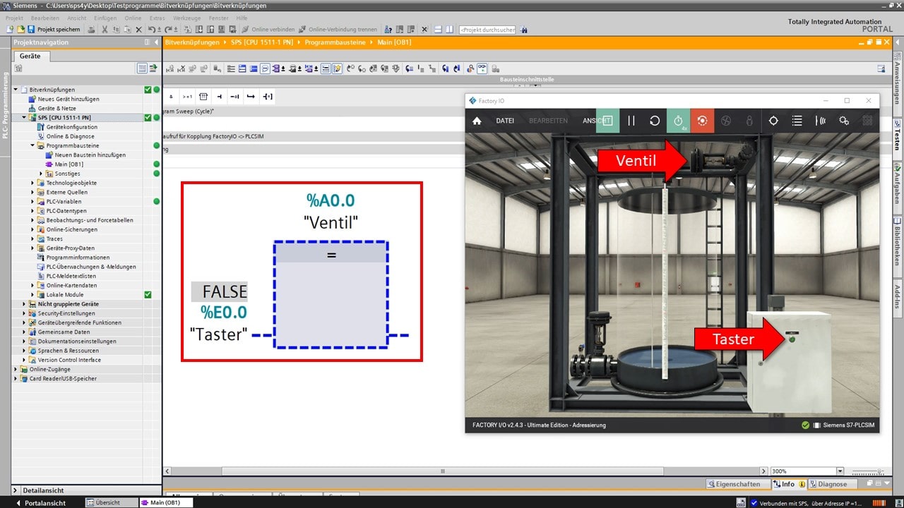Click the cut scissors icon
904x508 pixels.
[105, 30]
